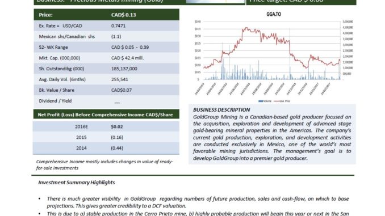Click the Comprehensive Income footnote text
The image size is (385, 216).
pos(104,165)
